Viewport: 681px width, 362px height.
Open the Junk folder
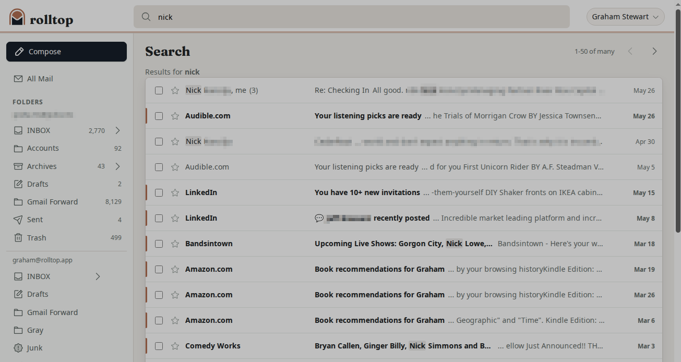coord(66,348)
